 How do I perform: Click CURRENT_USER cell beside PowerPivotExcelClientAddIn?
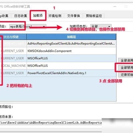(13, 73)
